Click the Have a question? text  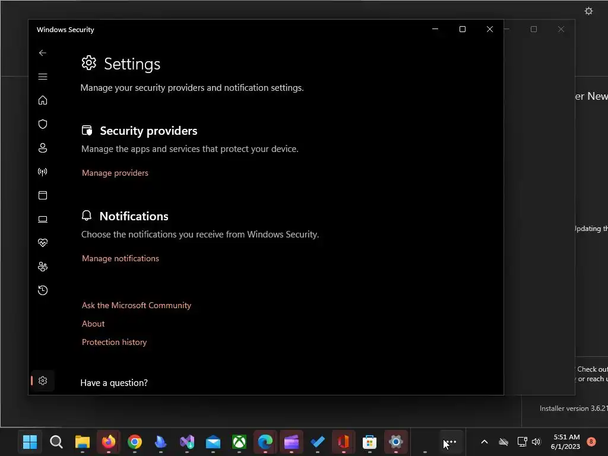pos(114,383)
